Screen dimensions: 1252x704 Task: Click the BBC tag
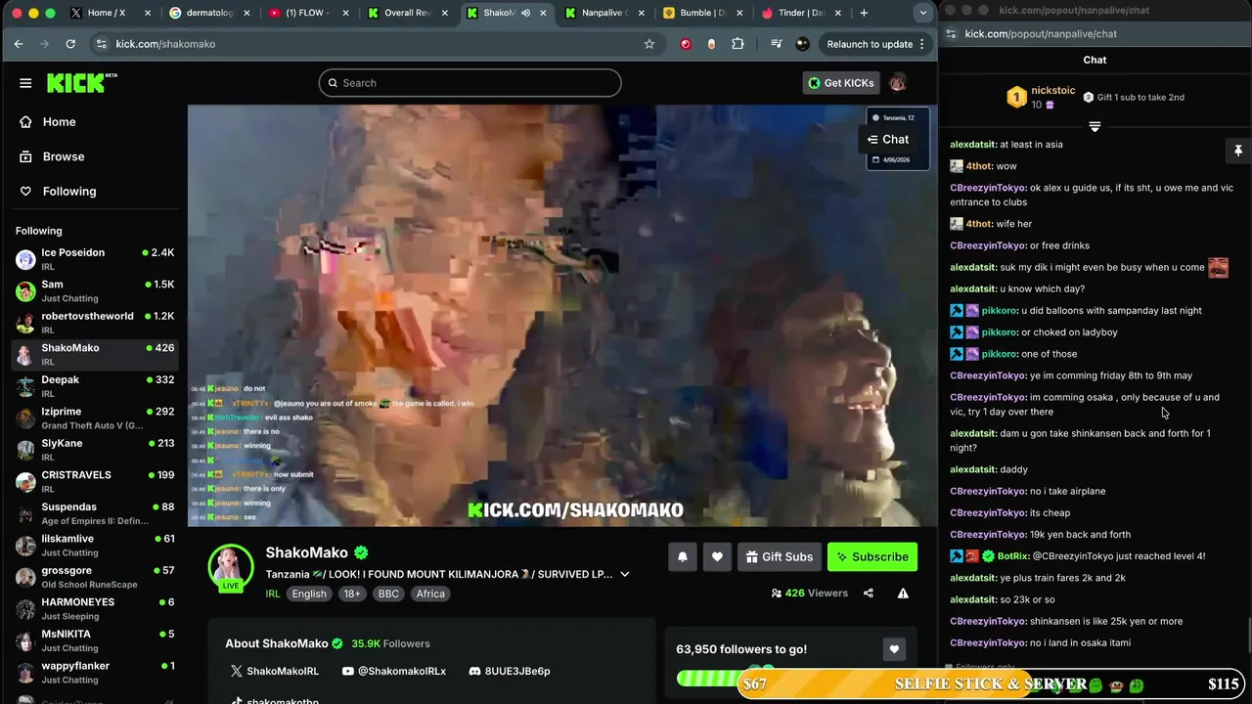[388, 594]
